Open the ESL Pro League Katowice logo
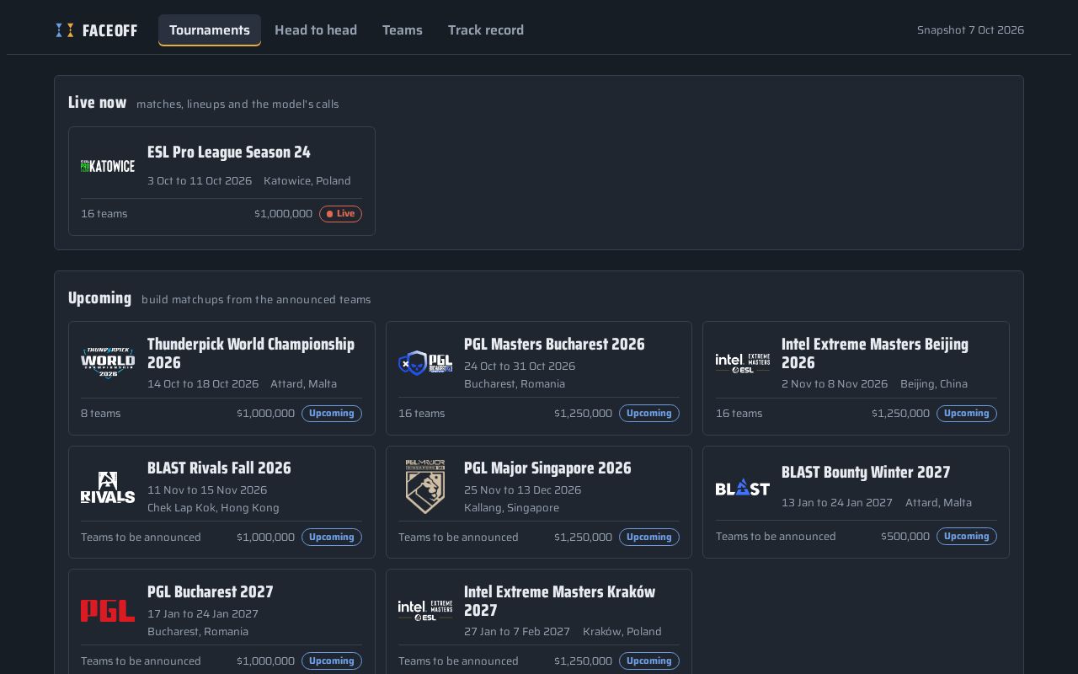 click(x=108, y=166)
